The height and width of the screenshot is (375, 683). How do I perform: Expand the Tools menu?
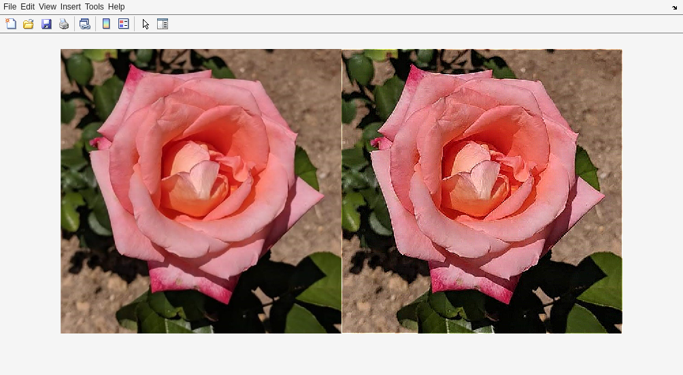click(94, 7)
